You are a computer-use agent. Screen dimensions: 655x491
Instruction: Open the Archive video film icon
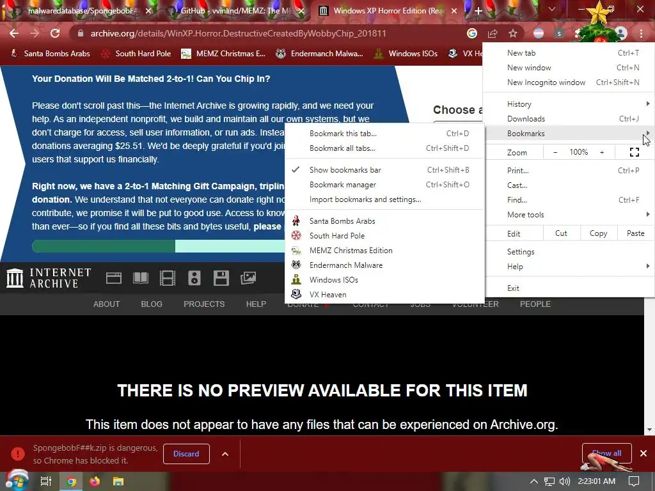click(x=168, y=278)
